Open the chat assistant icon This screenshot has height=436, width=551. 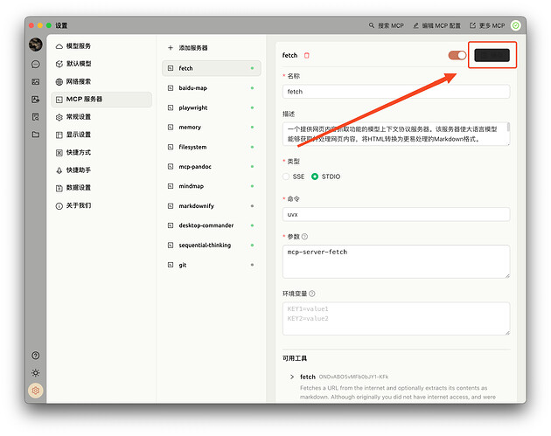[36, 65]
